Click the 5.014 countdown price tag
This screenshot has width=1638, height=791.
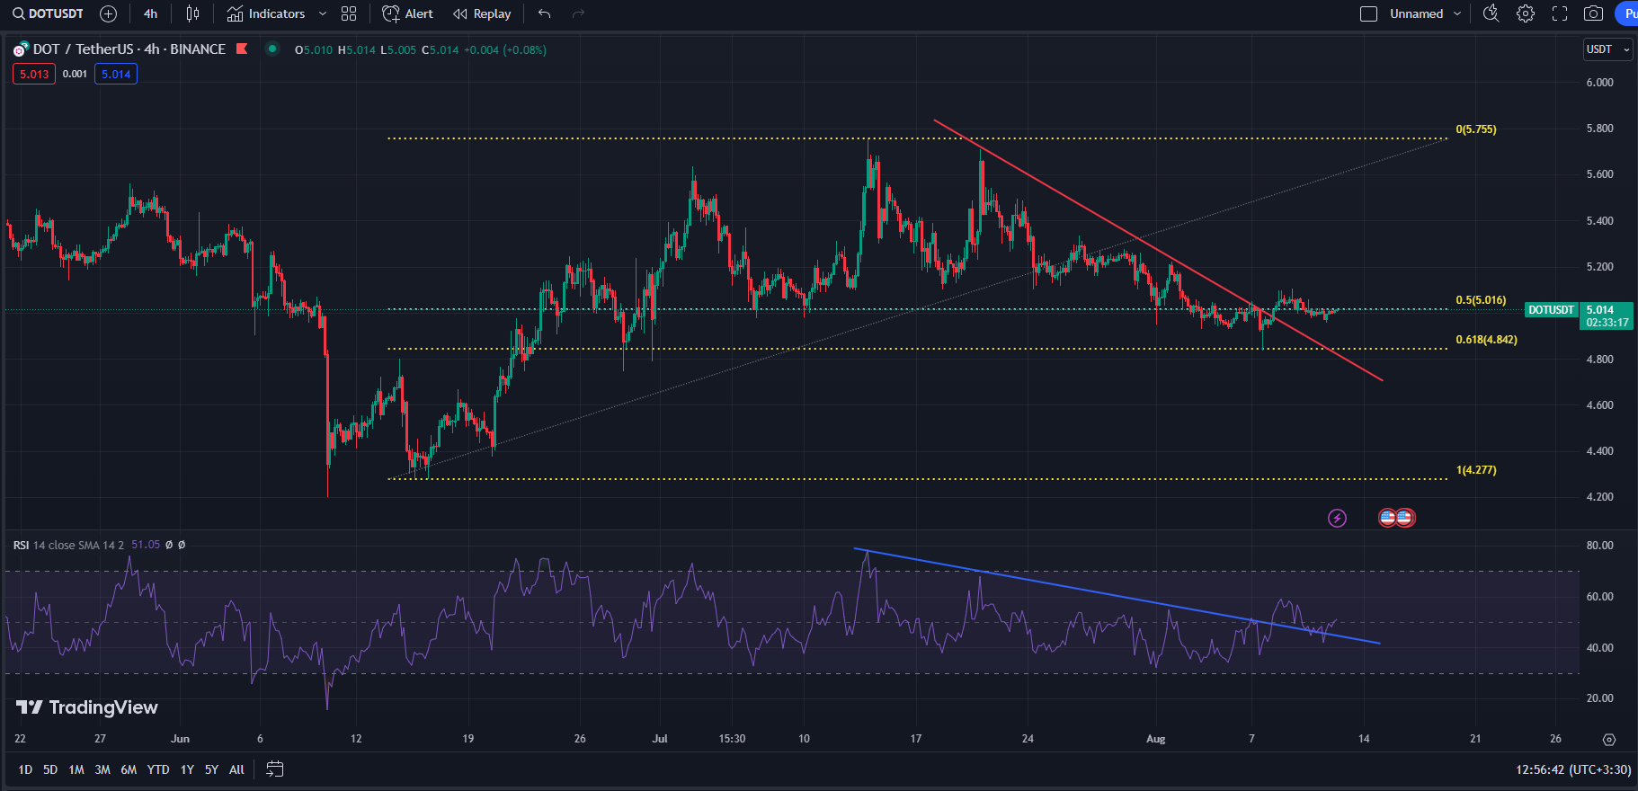pyautogui.click(x=1607, y=316)
